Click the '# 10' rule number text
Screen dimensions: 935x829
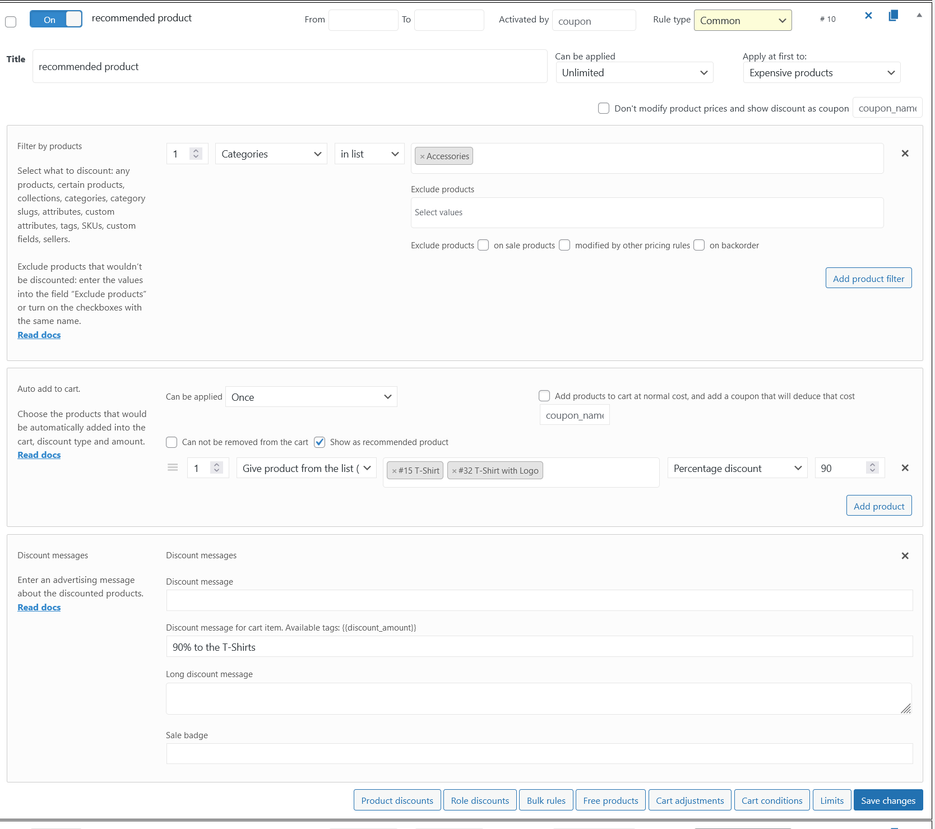pos(827,19)
